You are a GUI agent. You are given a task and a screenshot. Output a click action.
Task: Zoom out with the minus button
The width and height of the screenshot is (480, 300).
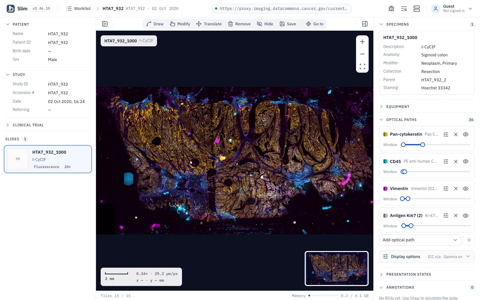tap(362, 54)
